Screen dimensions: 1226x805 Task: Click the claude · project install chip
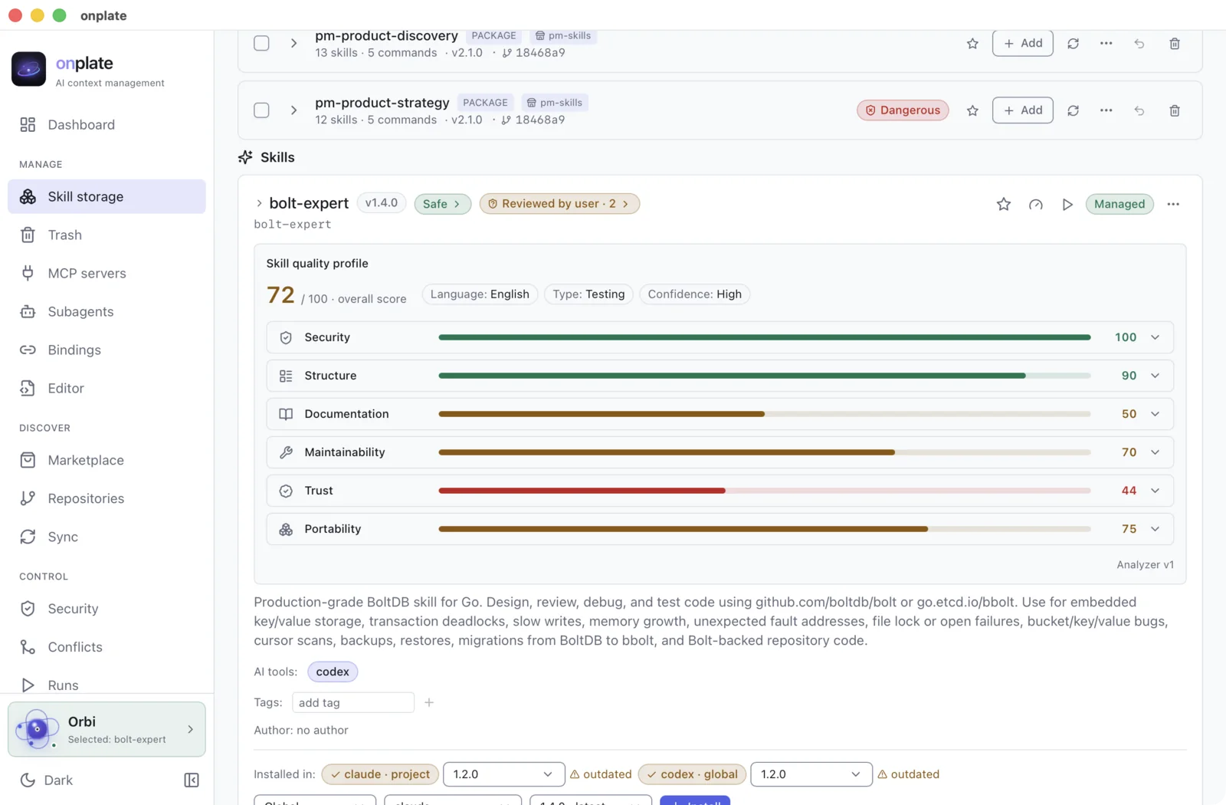380,774
